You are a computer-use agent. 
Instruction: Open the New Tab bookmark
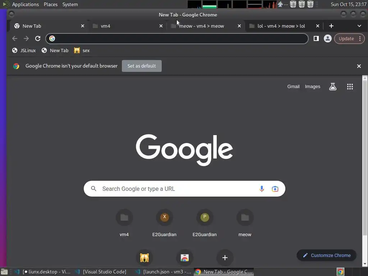(55, 50)
